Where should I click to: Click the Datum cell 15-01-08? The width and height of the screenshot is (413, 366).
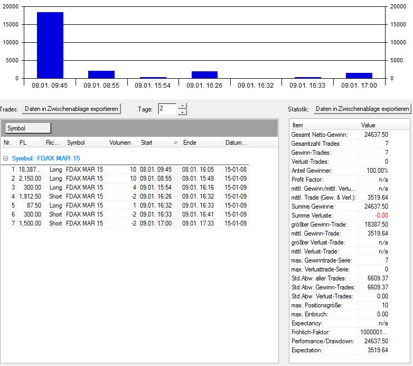point(236,170)
